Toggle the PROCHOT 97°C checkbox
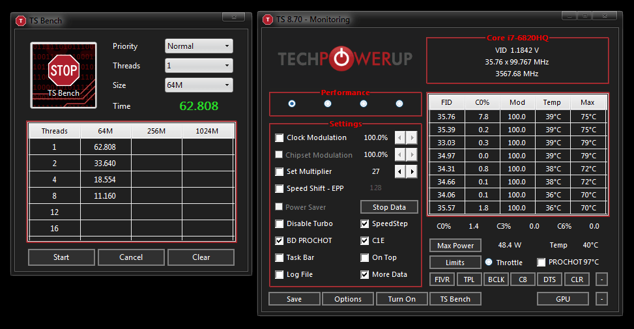The image size is (634, 329). pyautogui.click(x=541, y=263)
